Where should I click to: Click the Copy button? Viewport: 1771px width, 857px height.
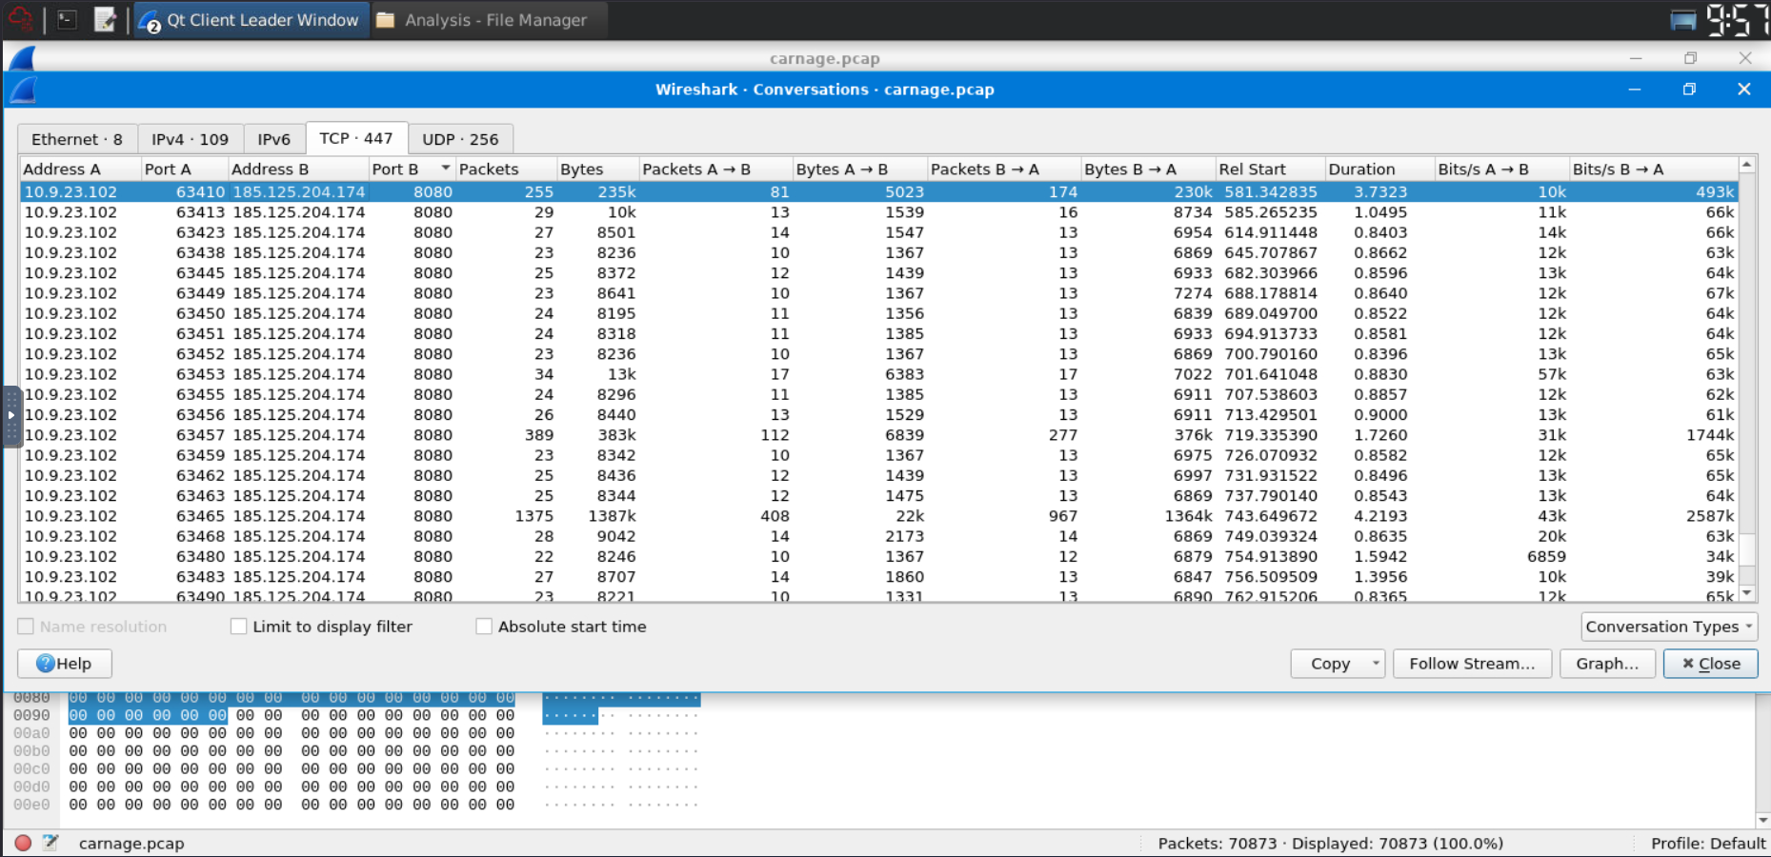click(1330, 664)
